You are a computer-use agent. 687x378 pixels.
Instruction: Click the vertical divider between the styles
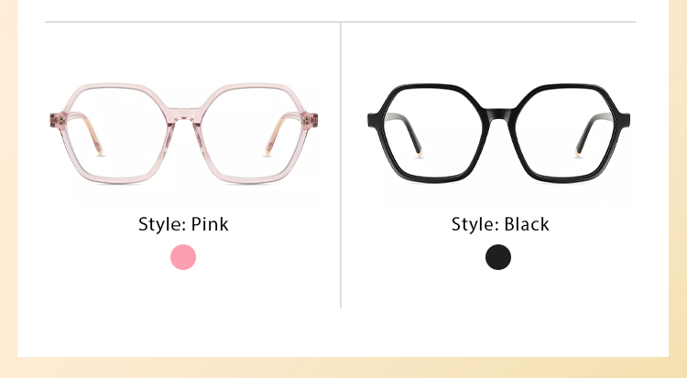[x=341, y=165]
